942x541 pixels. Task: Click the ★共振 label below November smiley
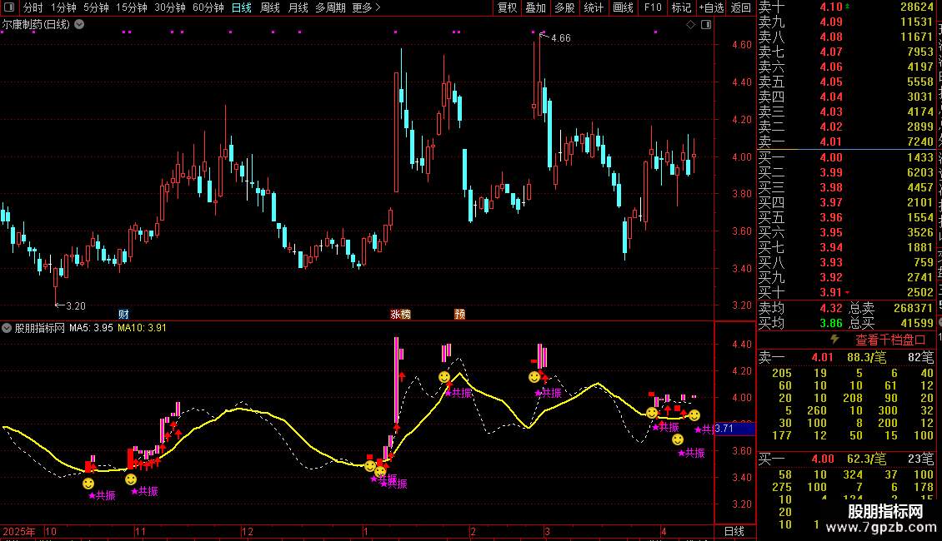click(x=144, y=491)
